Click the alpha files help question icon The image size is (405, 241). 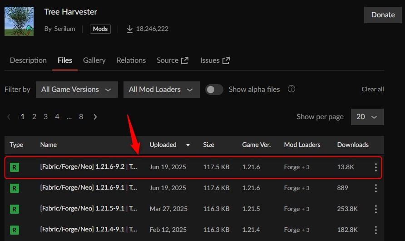[291, 89]
